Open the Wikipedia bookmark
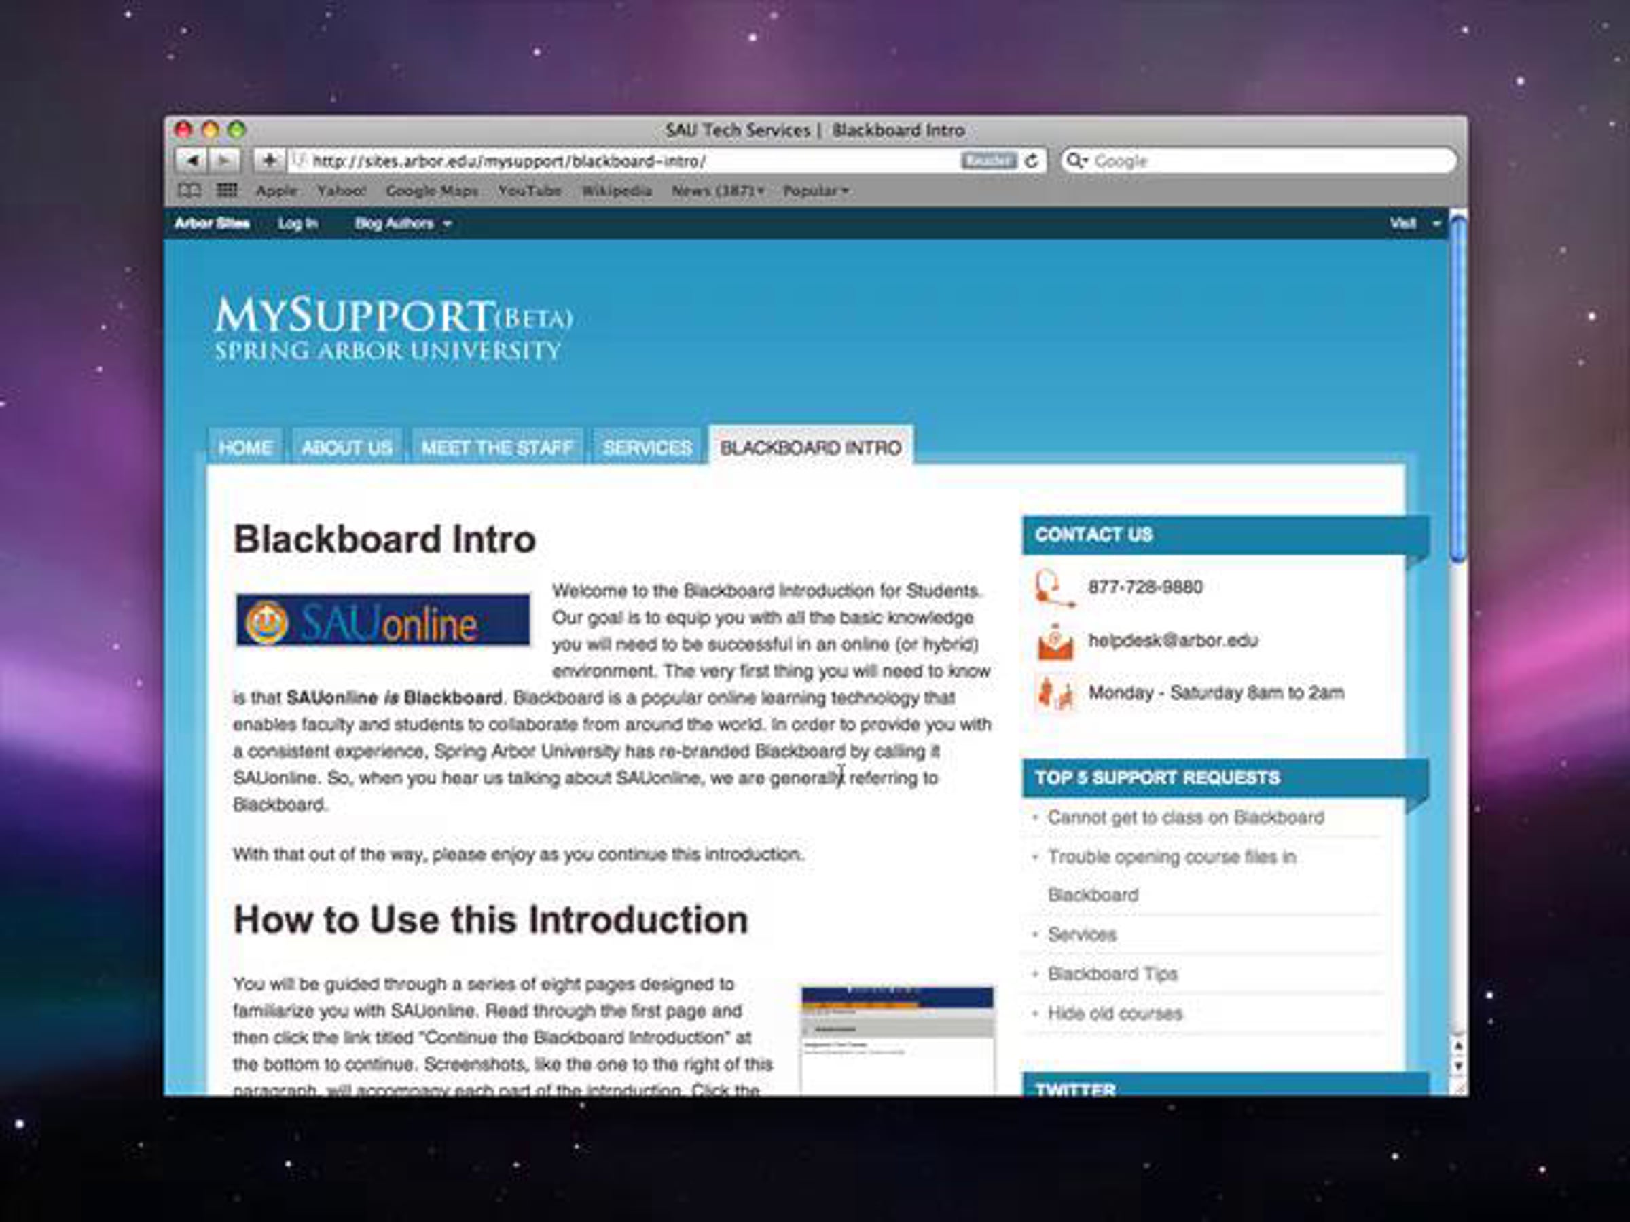The image size is (1630, 1222). tap(617, 191)
